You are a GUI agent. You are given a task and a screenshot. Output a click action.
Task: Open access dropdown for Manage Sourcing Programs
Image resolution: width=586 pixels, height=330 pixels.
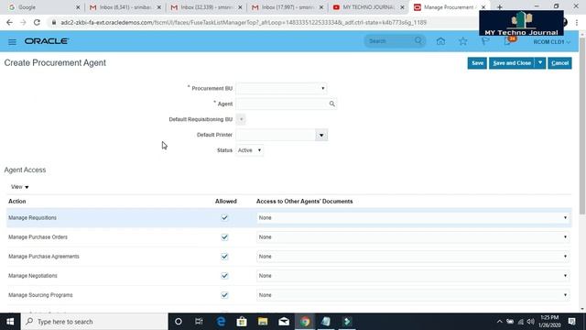pyautogui.click(x=413, y=295)
